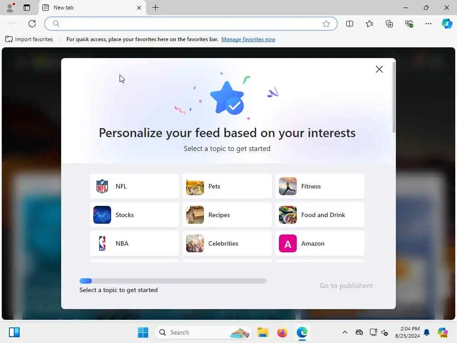Open Browser essentials heart icon
The width and height of the screenshot is (457, 343).
[409, 24]
